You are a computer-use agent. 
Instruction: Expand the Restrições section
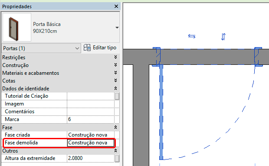point(116,57)
